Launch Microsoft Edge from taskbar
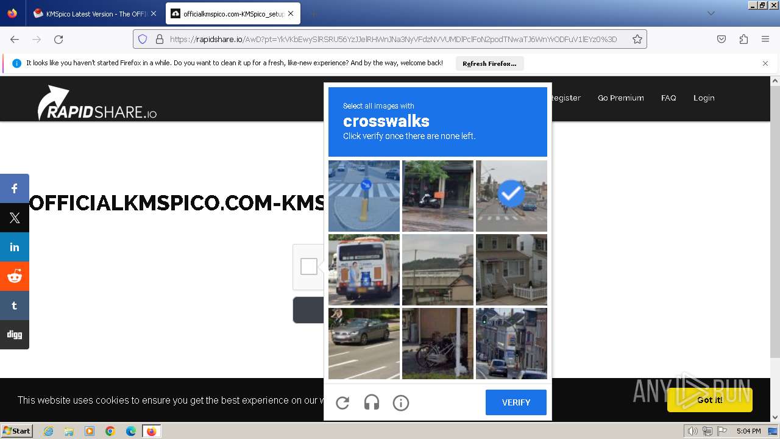This screenshot has height=439, width=780. click(131, 431)
